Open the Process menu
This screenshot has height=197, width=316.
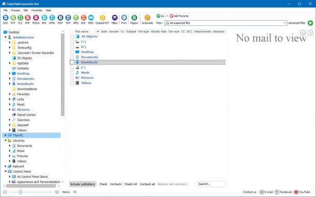click(x=15, y=10)
